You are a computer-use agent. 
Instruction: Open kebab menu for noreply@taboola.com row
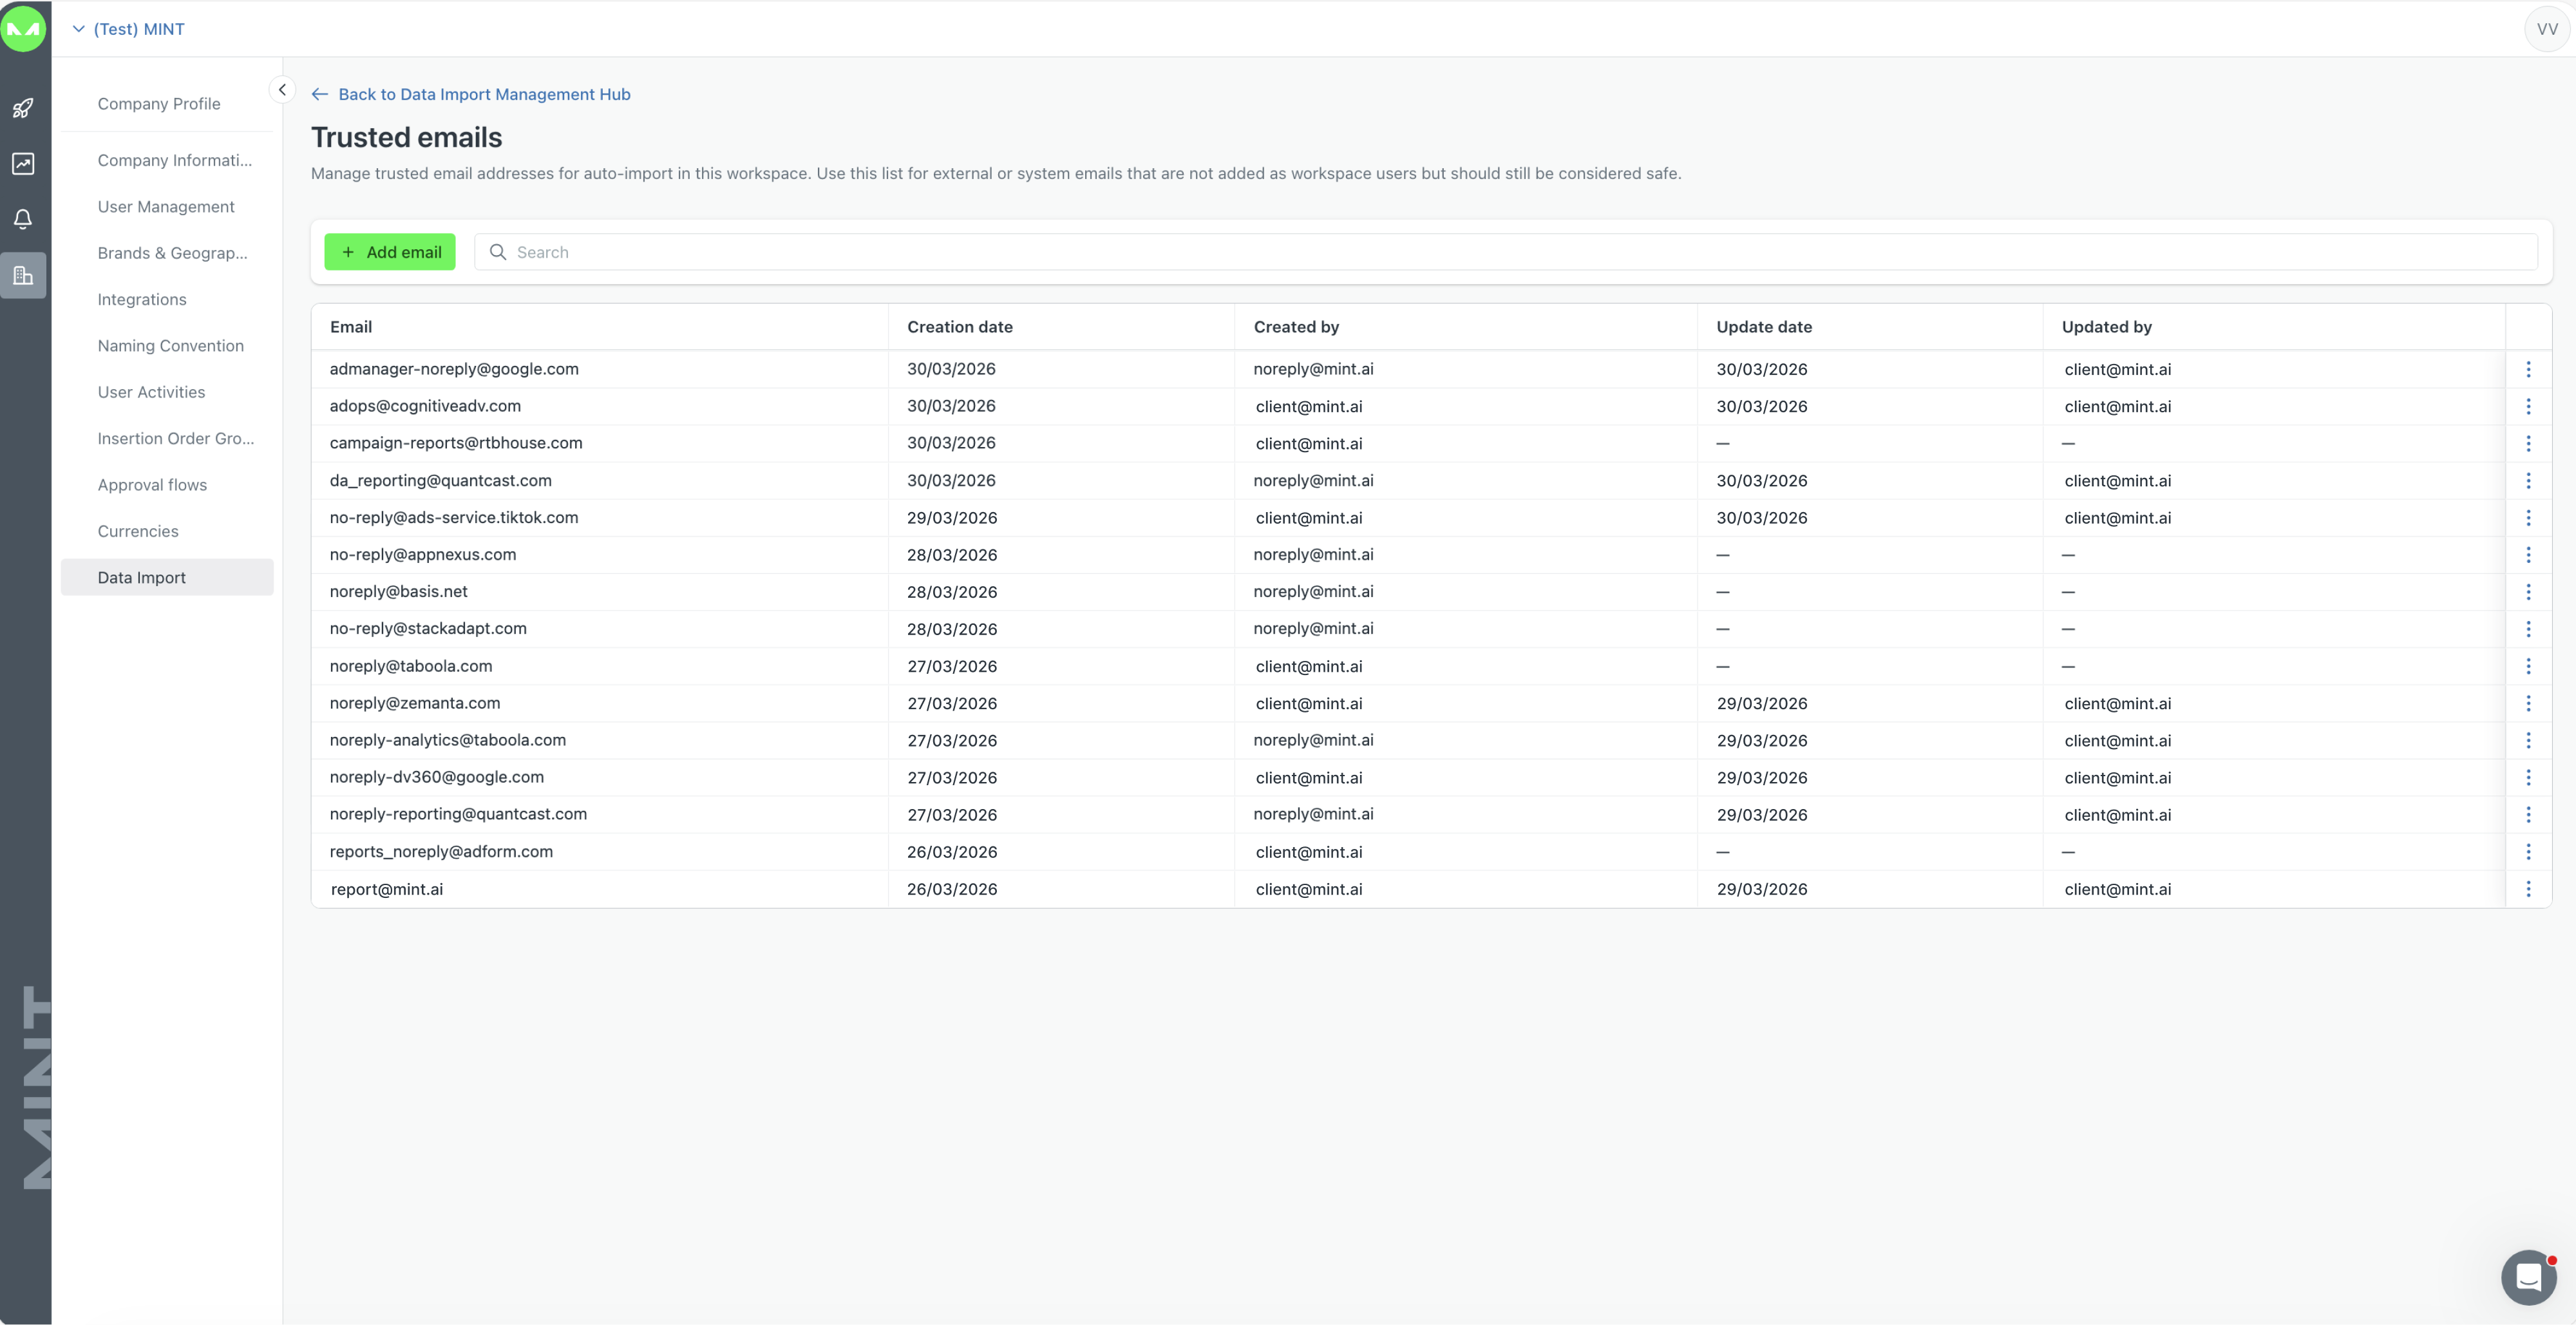pyautogui.click(x=2528, y=666)
